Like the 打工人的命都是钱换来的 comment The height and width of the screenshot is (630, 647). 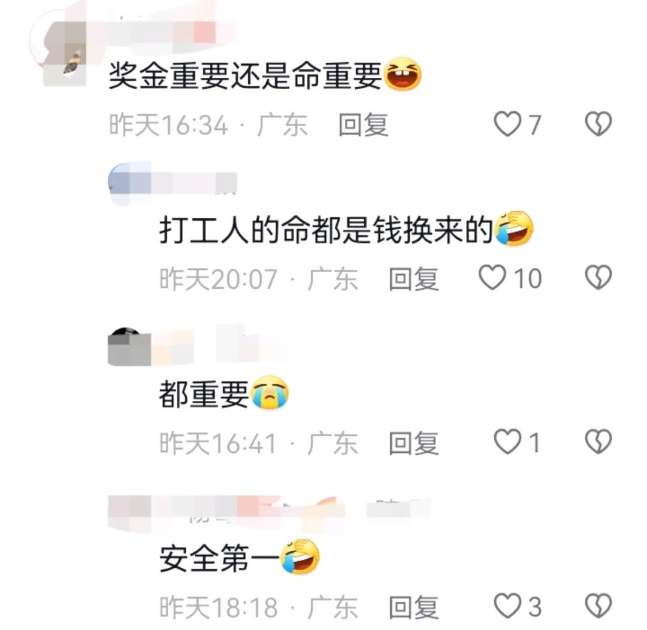point(492,277)
